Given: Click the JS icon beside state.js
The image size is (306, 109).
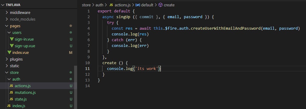Looking at the screenshot, I should pos(11,99).
